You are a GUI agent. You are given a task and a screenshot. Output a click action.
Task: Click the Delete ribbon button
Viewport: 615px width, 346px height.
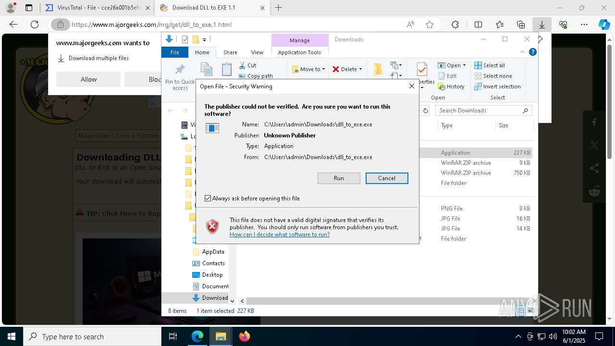344,69
